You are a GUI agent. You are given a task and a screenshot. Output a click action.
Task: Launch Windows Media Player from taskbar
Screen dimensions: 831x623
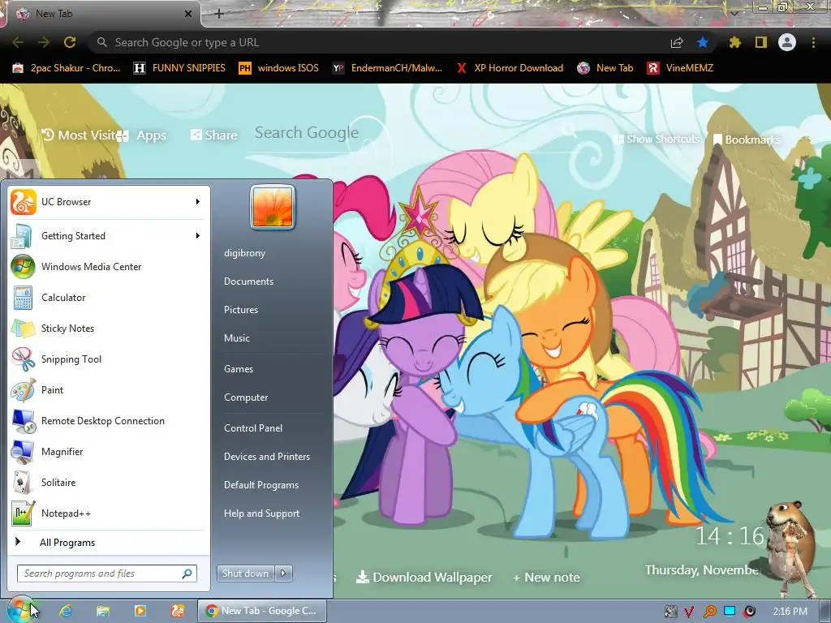pyautogui.click(x=140, y=611)
